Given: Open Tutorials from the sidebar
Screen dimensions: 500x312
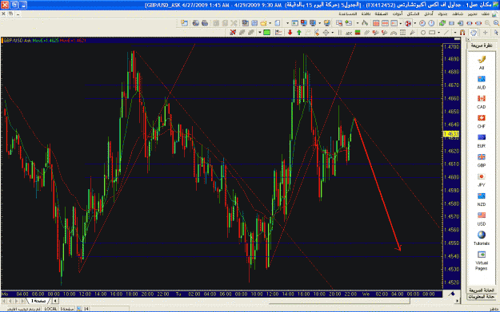Looking at the screenshot, I should click(x=481, y=238).
